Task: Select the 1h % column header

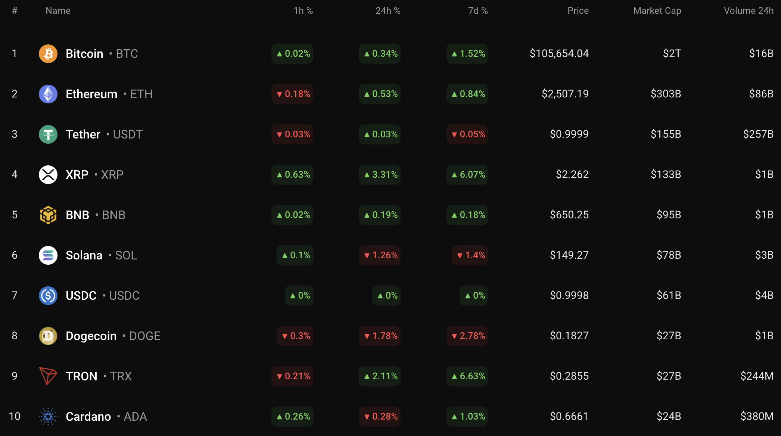Action: (303, 10)
